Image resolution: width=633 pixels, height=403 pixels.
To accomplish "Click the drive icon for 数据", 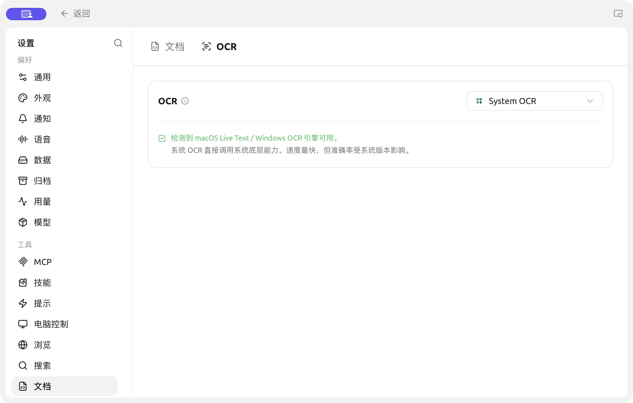I will 23,160.
